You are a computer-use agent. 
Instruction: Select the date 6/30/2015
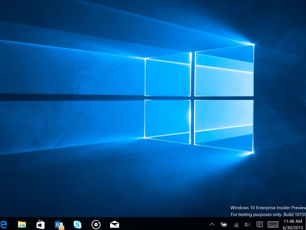tap(293, 227)
